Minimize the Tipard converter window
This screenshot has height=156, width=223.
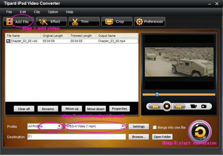click(x=210, y=4)
